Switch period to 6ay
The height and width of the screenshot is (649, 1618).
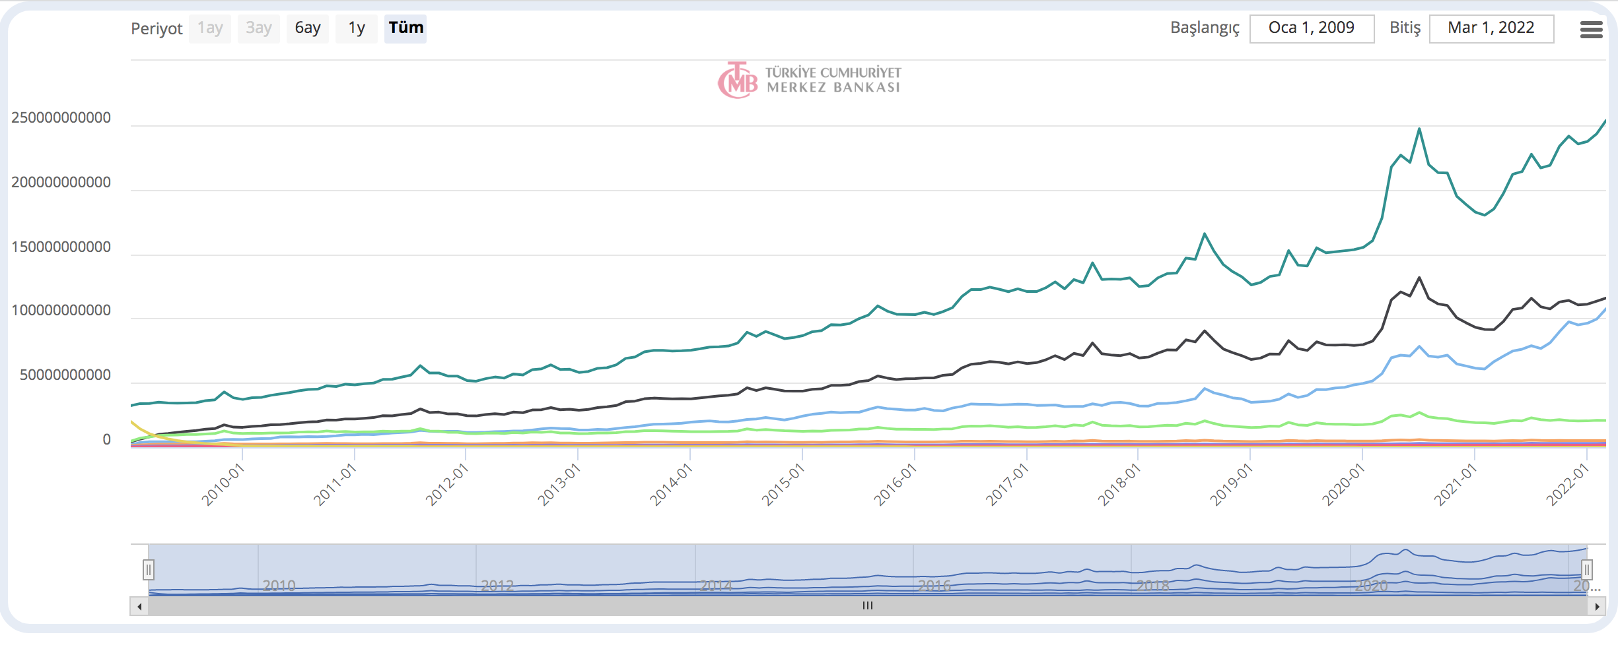307,28
